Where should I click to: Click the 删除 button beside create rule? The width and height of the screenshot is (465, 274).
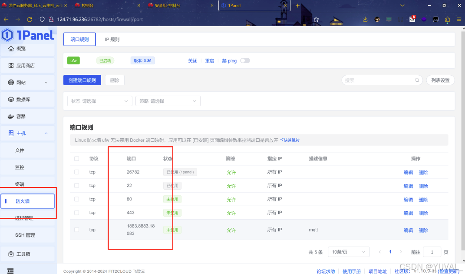115,80
